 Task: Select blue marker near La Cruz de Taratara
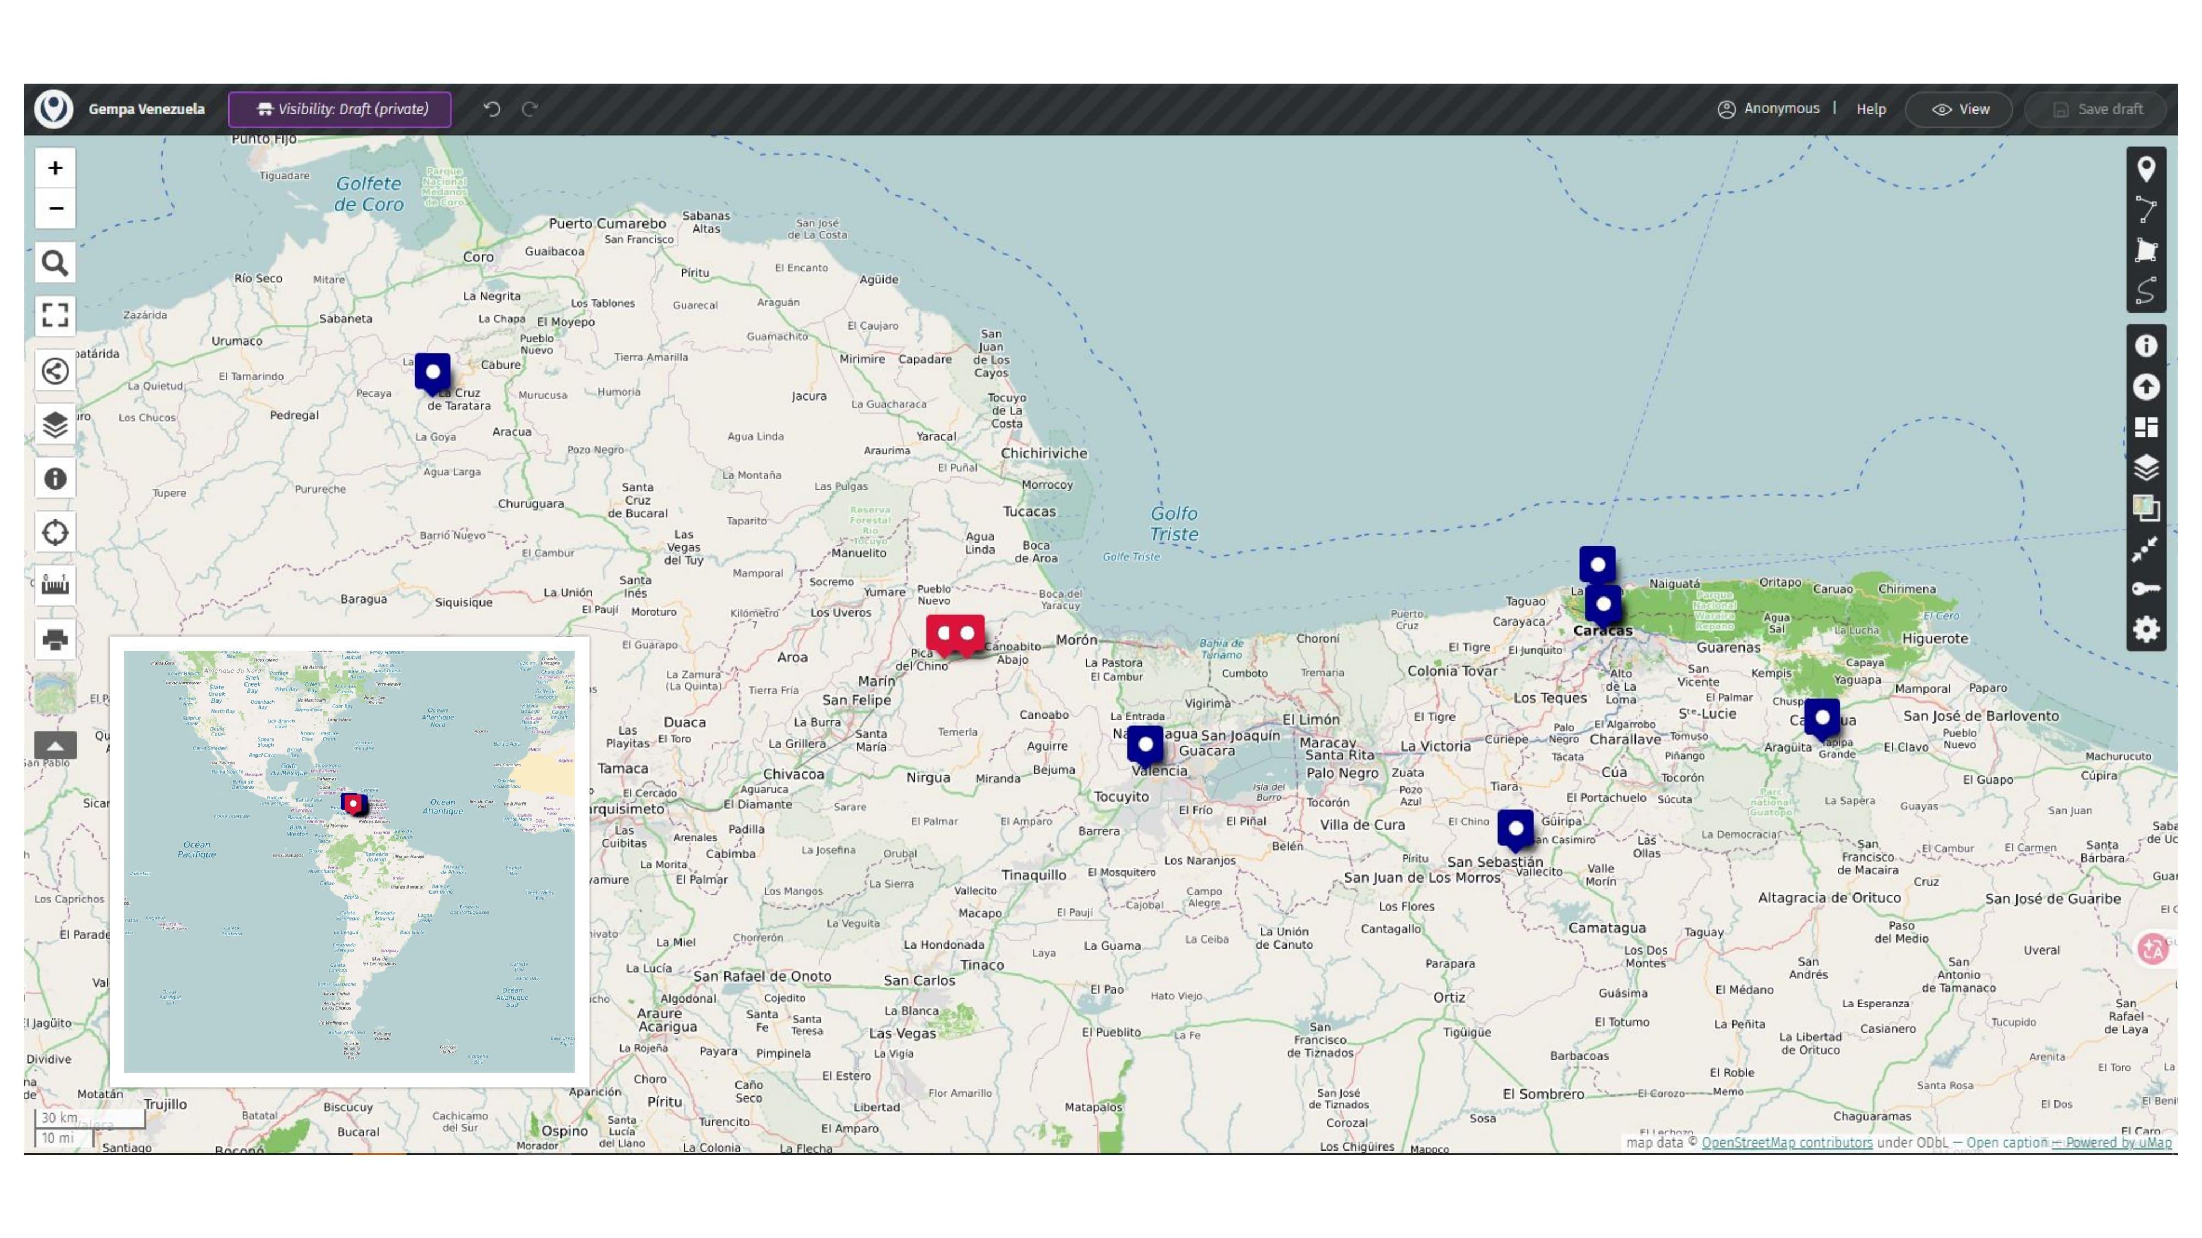pos(433,374)
